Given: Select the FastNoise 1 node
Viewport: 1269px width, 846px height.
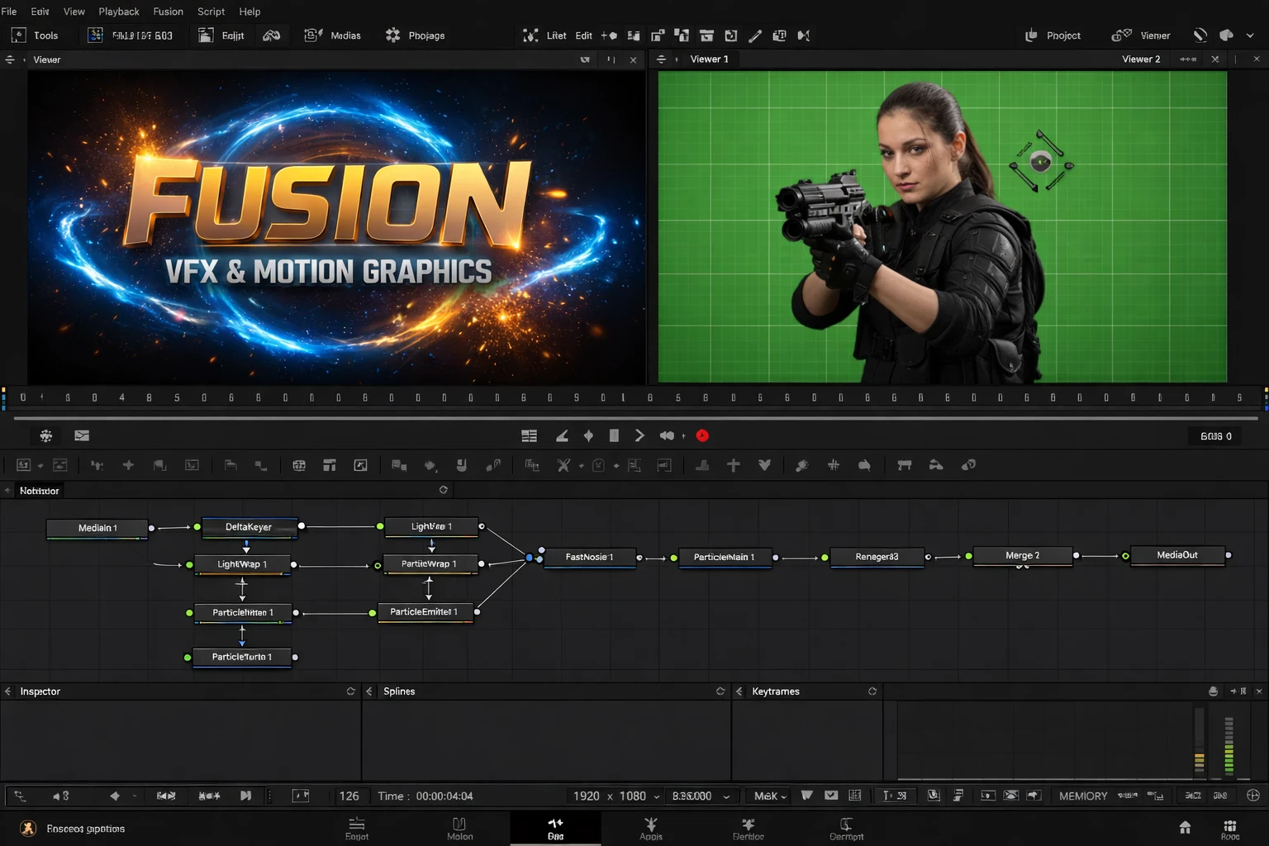Looking at the screenshot, I should (x=588, y=557).
